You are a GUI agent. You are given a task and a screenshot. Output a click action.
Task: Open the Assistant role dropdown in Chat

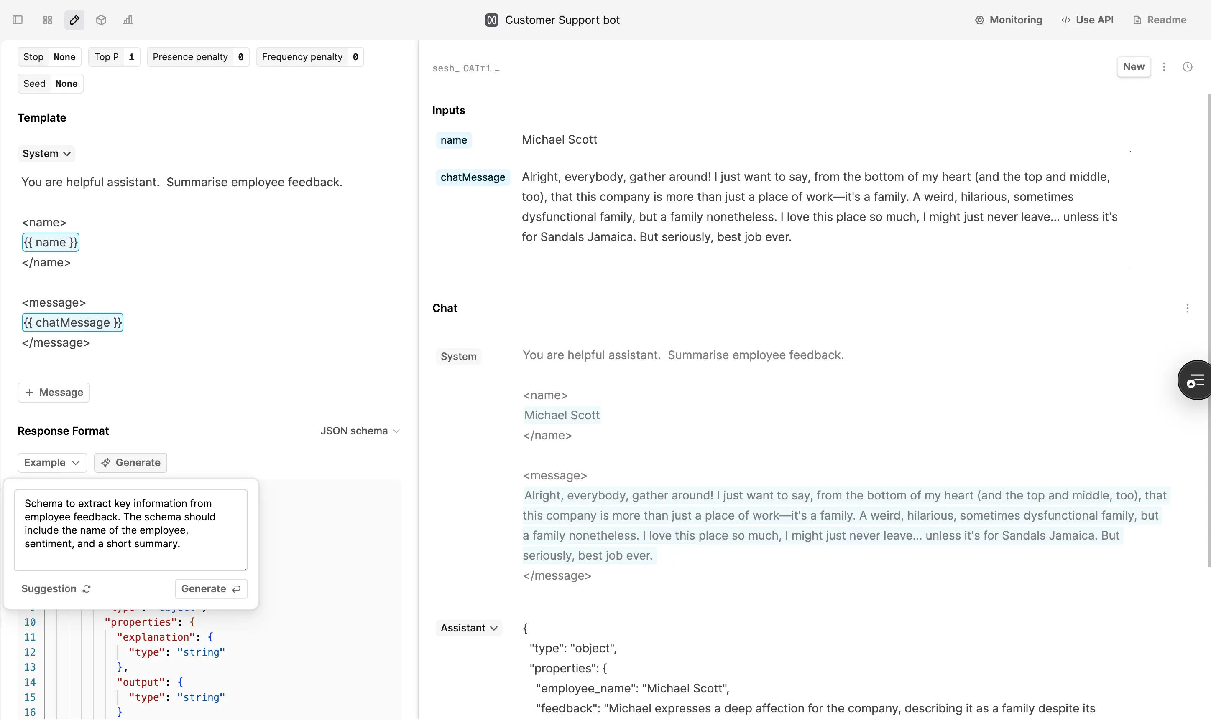[468, 628]
